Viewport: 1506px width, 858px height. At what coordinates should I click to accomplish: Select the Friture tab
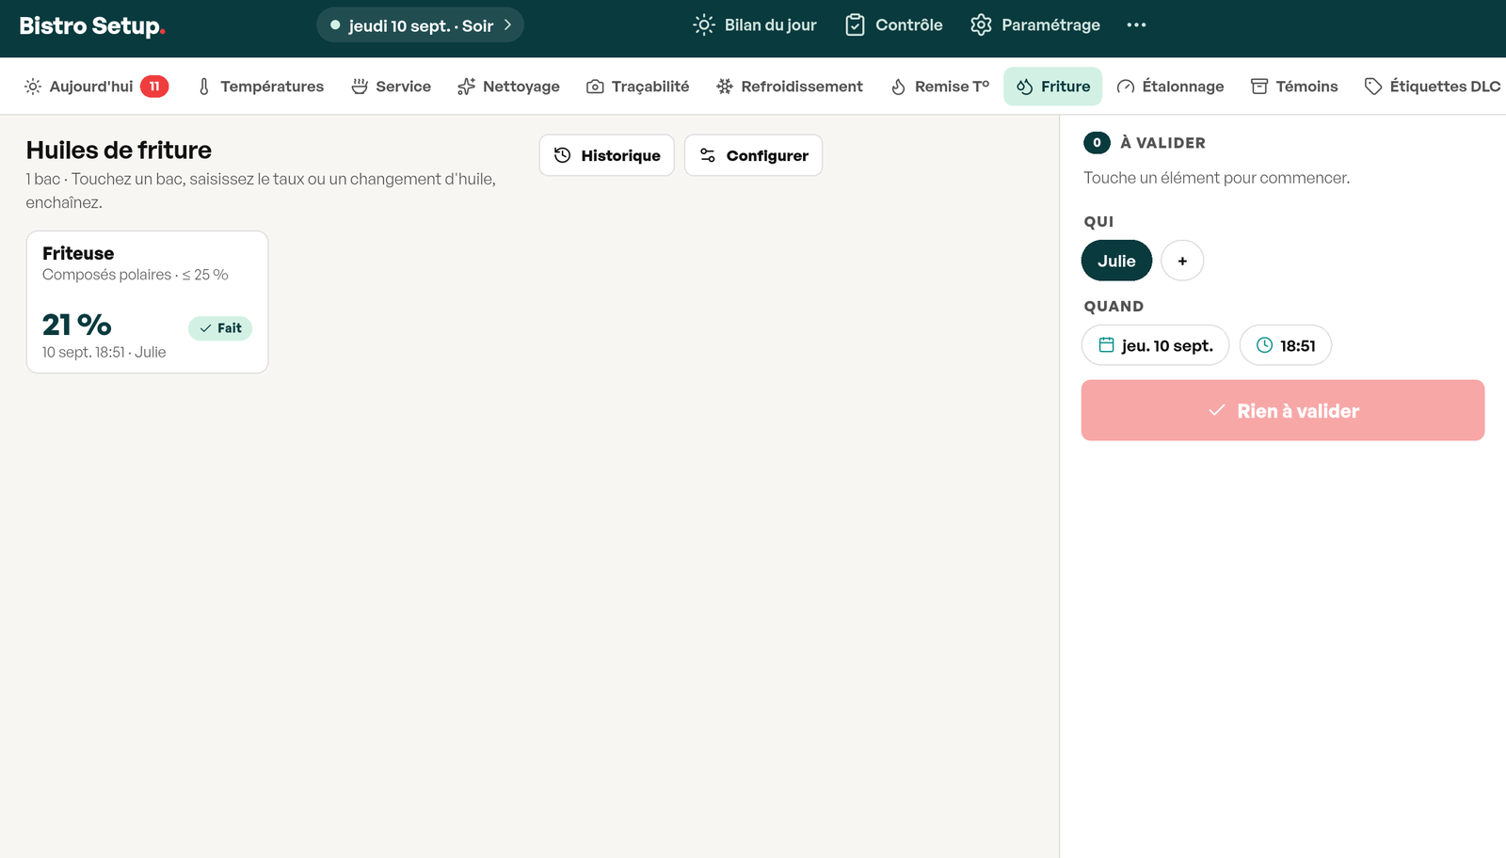1052,87
